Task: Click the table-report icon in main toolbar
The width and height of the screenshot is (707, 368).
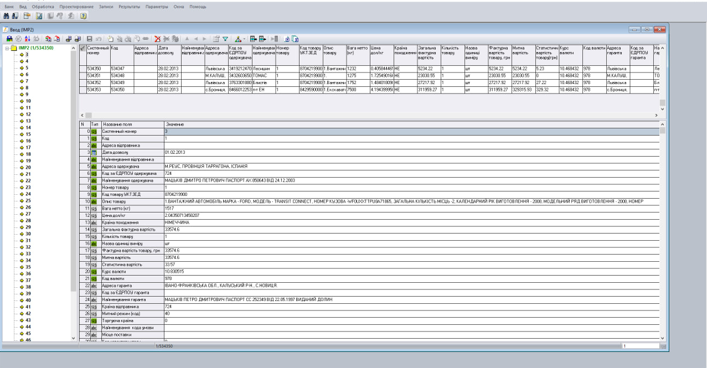Action: coord(39,15)
